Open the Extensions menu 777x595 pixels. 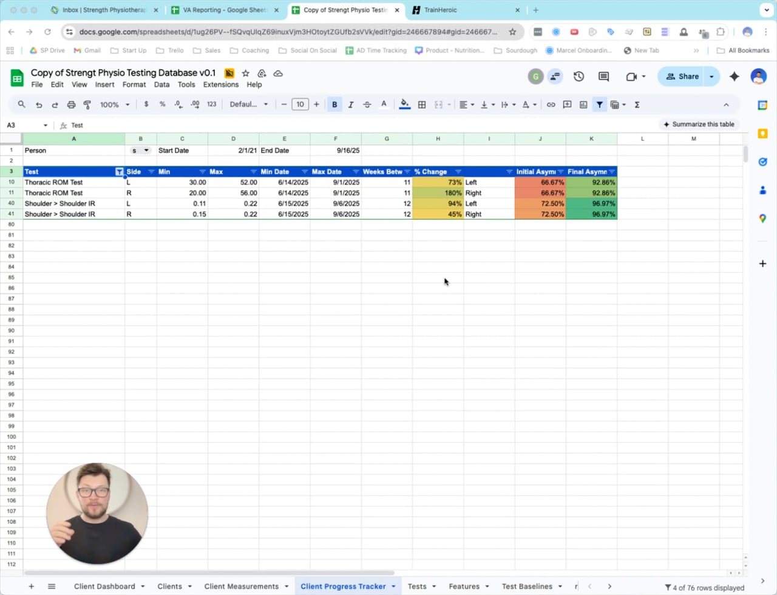coord(221,84)
